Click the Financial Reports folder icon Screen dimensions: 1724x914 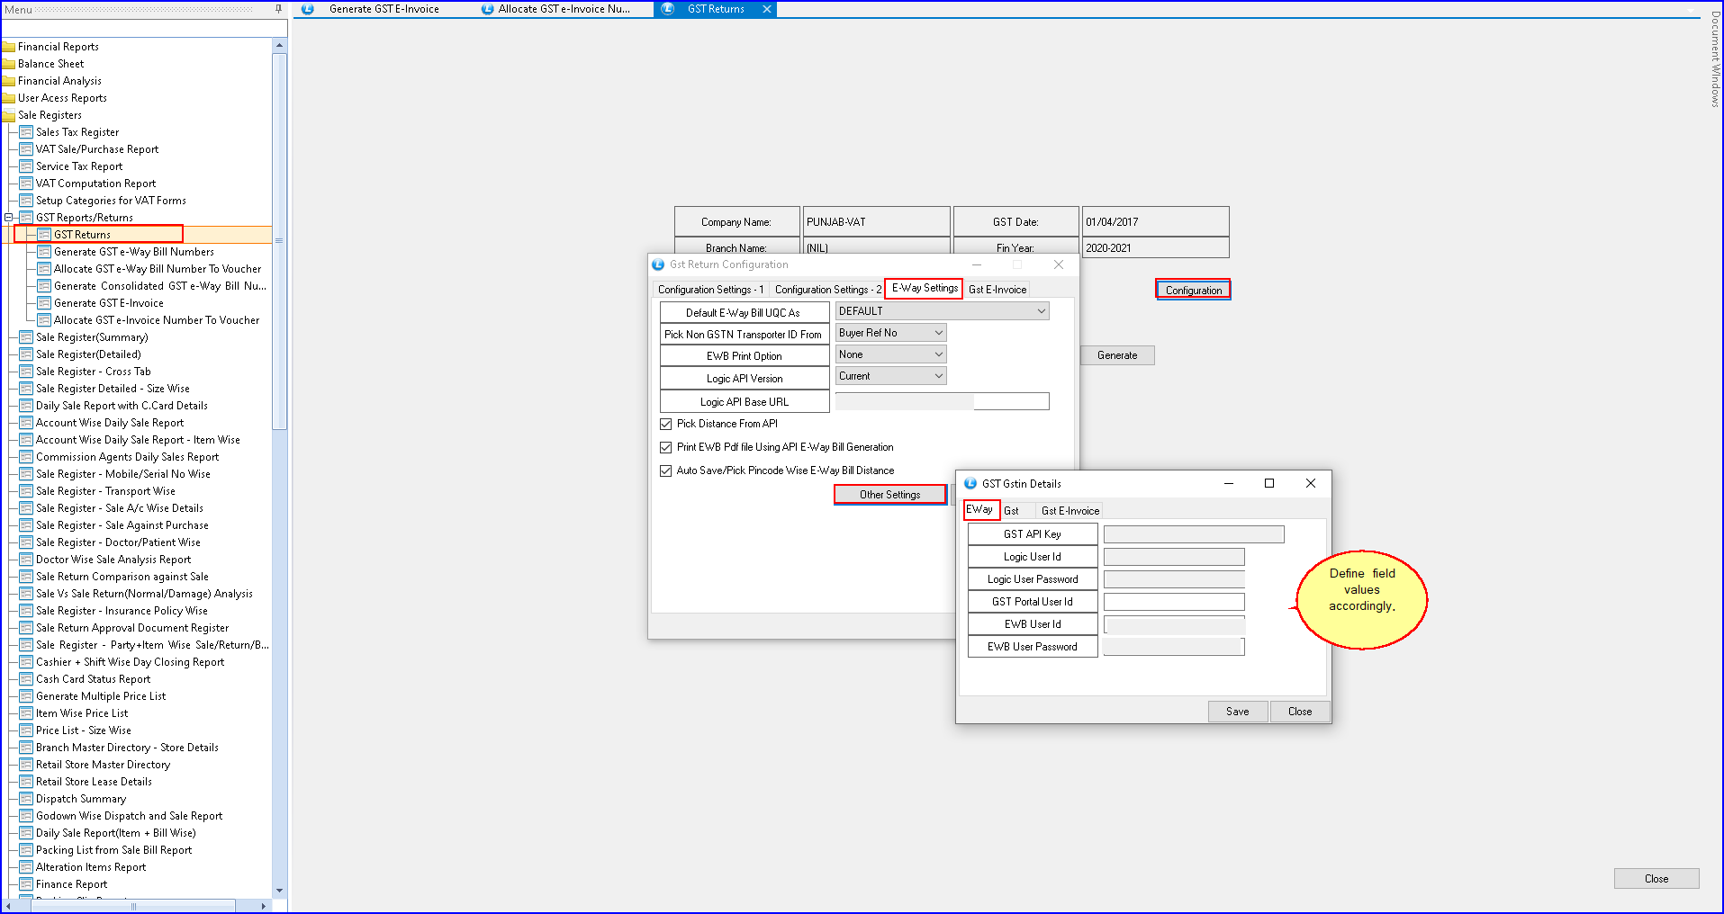coord(9,47)
